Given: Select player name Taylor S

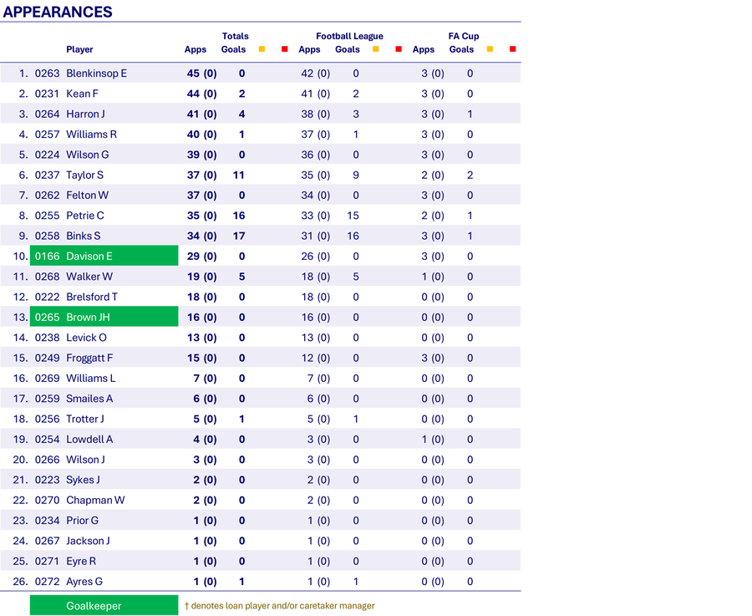Looking at the screenshot, I should coord(85,175).
